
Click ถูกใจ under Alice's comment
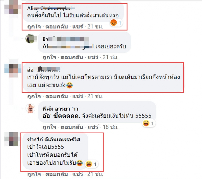[34, 27]
